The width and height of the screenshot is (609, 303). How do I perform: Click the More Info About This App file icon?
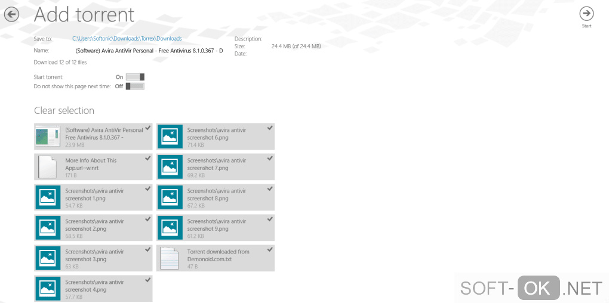click(x=48, y=167)
